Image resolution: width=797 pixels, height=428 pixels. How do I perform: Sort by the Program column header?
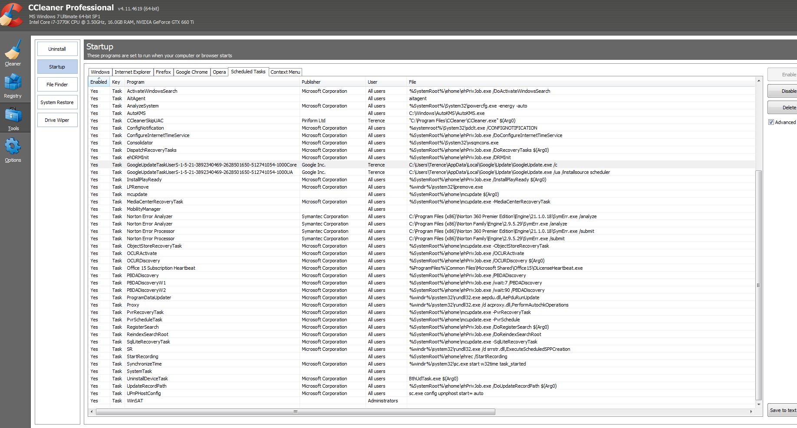[x=212, y=82]
